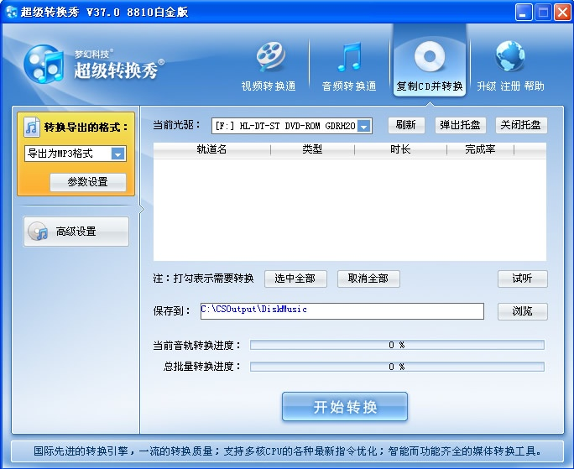
Task: Open the 导出为MP3格式 format combo box
Action: tap(76, 154)
